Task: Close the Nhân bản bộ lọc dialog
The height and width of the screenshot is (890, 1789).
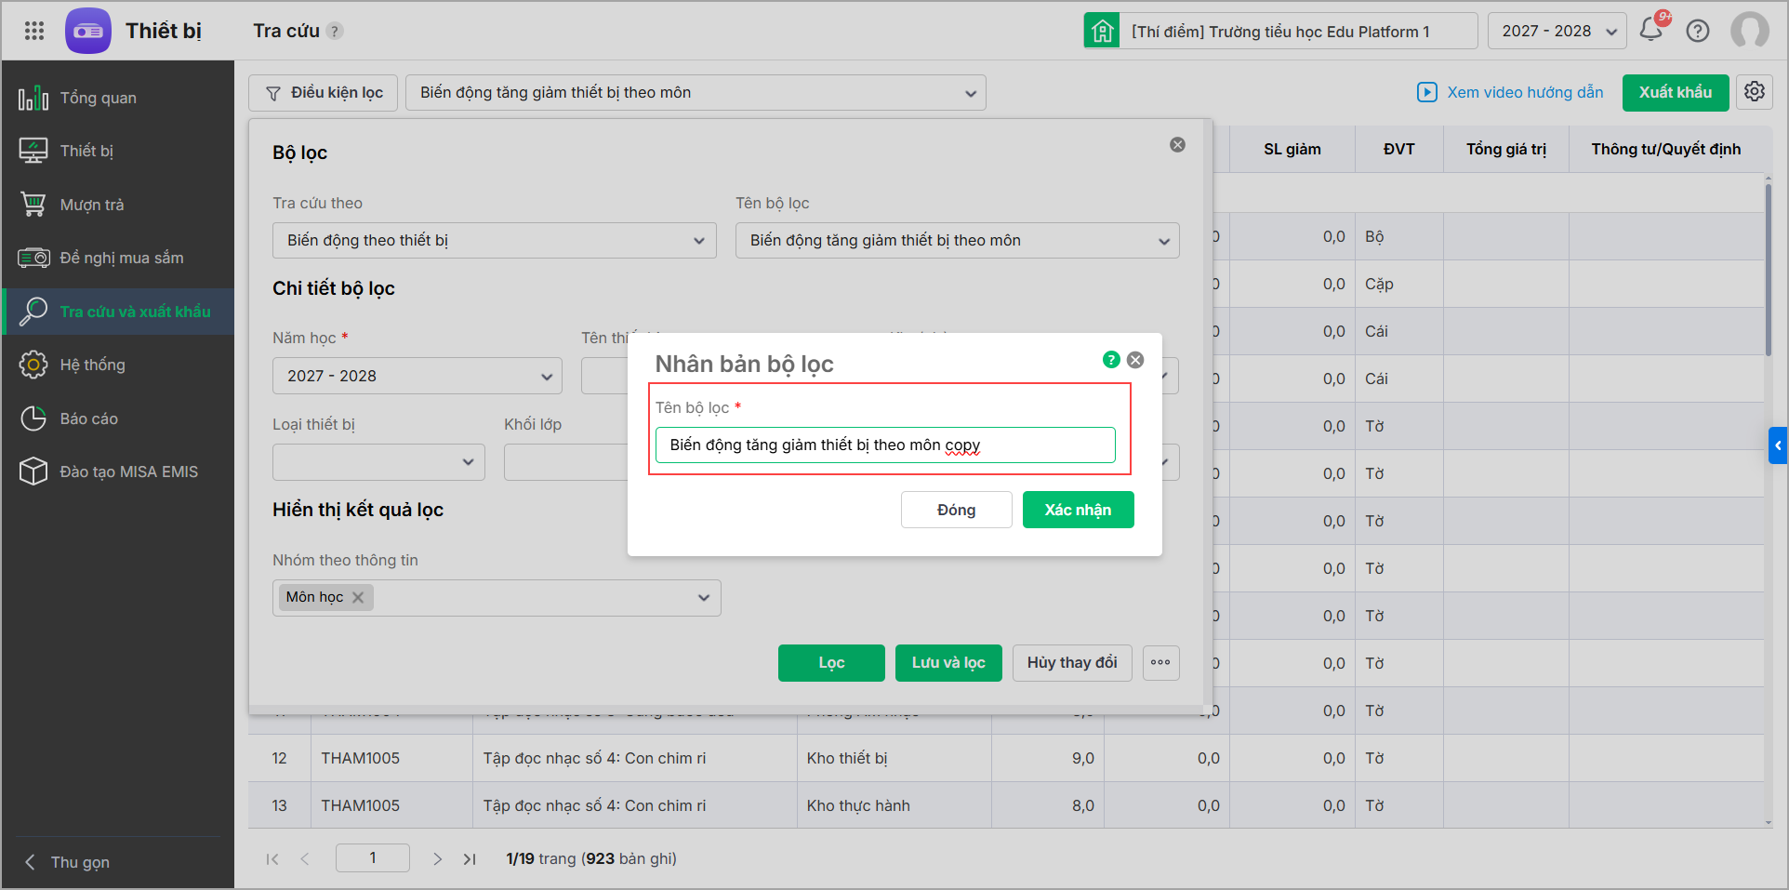Action: (1135, 360)
